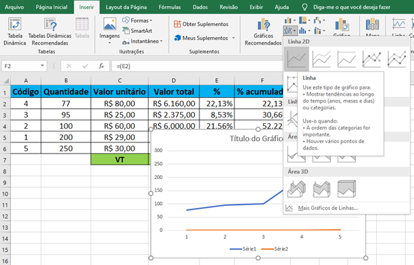Viewport: 414px width, 265px height.
Task: Choose the 100% stacked line chart type
Action: (347, 59)
